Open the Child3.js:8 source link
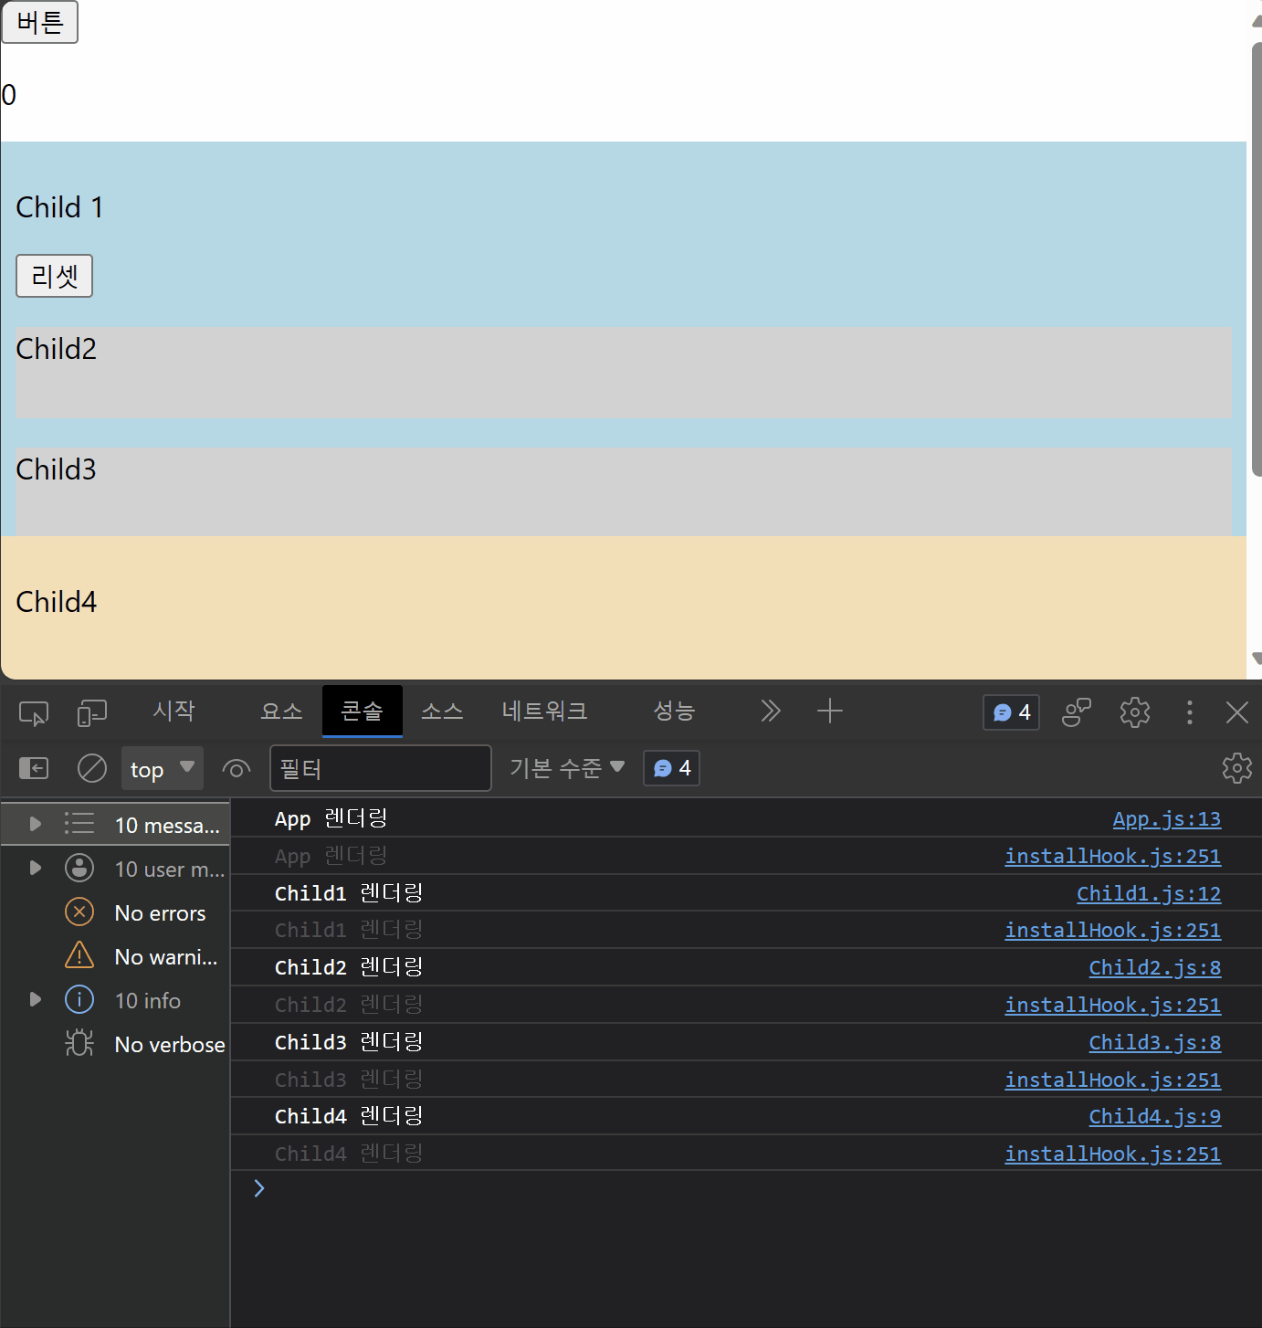This screenshot has height=1328, width=1262. 1154,1042
